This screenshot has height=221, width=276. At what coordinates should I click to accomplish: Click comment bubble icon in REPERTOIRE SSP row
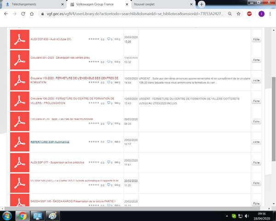coord(109,141)
